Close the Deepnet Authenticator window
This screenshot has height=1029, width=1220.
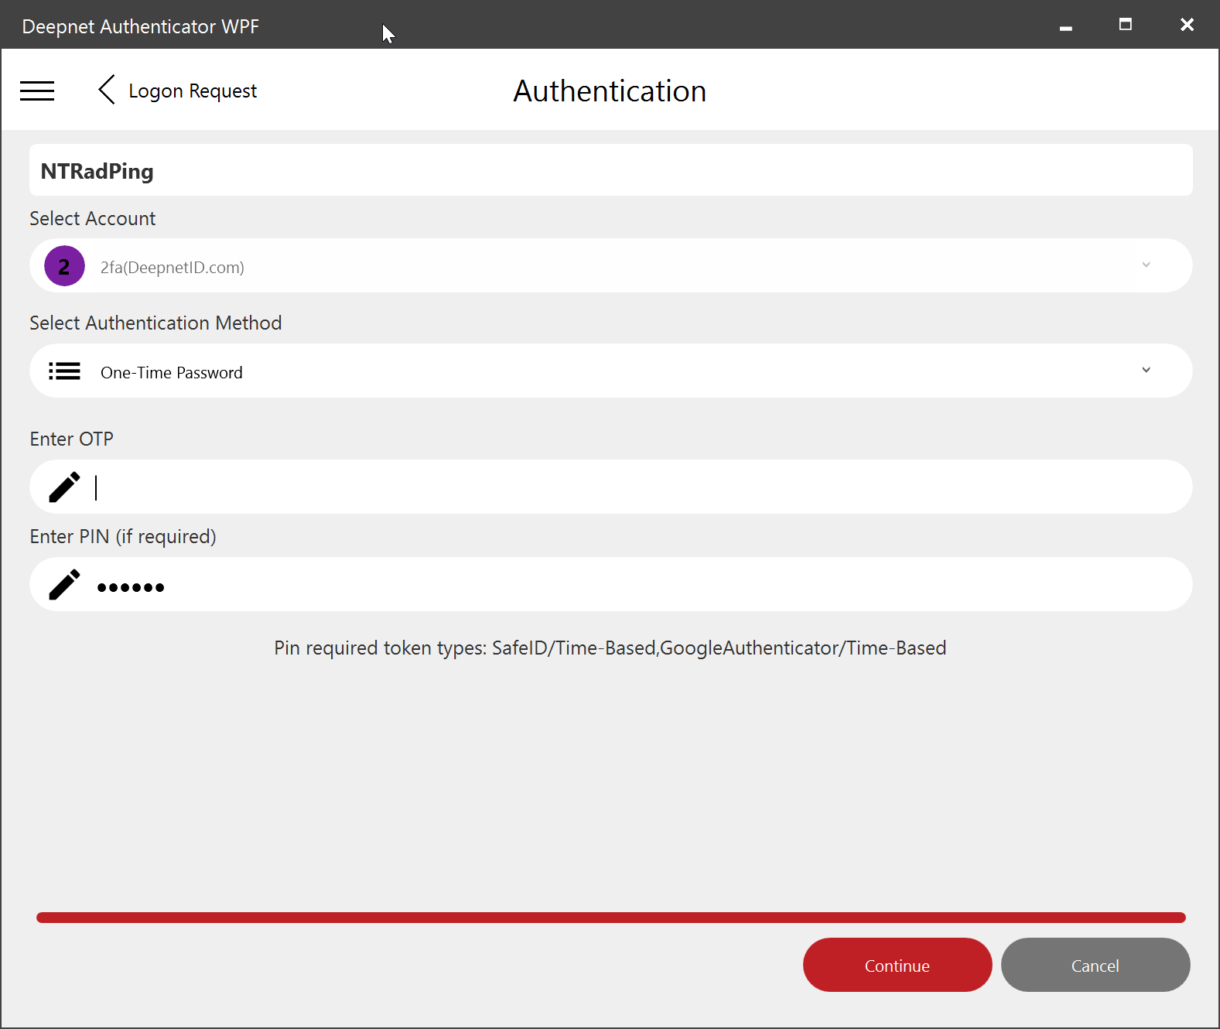1187,25
